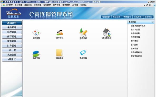Select 财务管理 in the left sidebar
This screenshot has height=97, width=156.
click(x=12, y=46)
